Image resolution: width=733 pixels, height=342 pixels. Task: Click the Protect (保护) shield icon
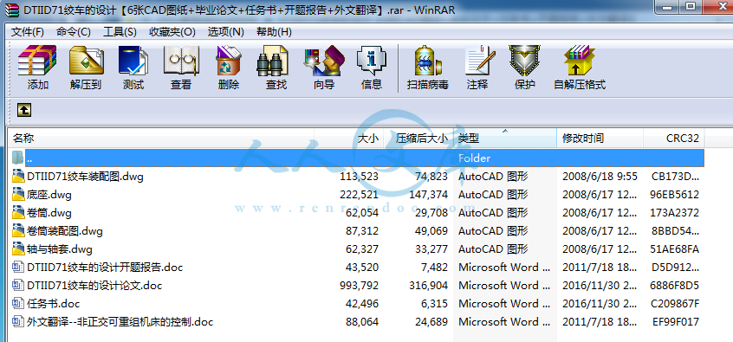pyautogui.click(x=524, y=61)
